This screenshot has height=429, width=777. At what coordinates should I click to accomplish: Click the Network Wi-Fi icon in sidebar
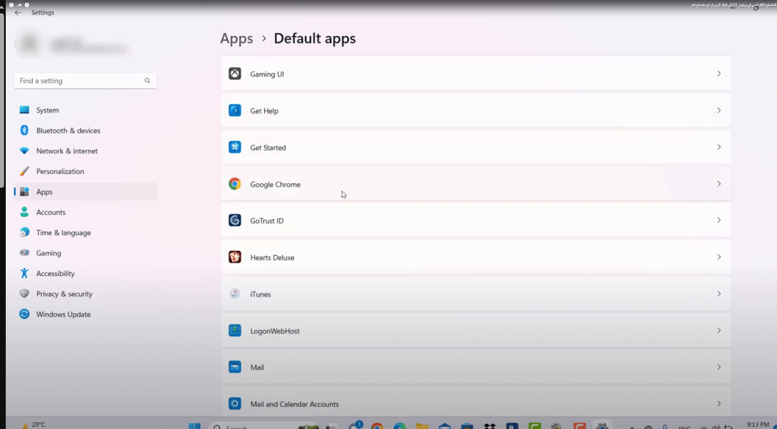pos(24,151)
